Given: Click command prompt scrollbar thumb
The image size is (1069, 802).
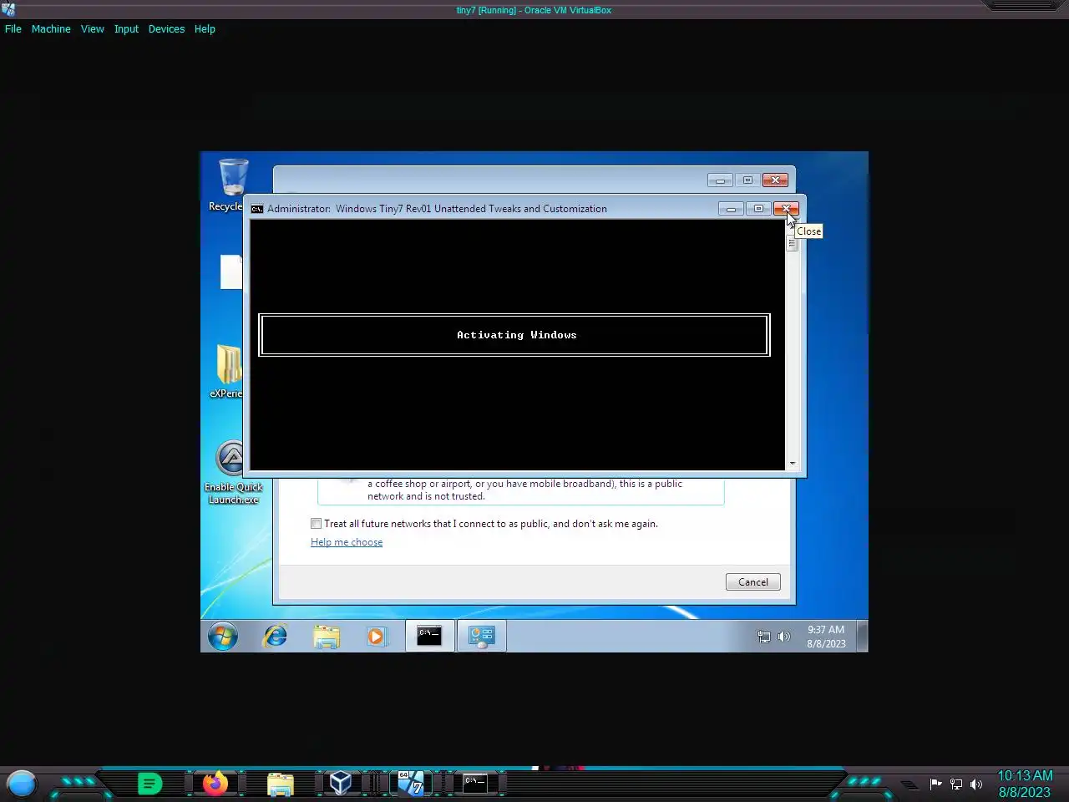Looking at the screenshot, I should 792,243.
